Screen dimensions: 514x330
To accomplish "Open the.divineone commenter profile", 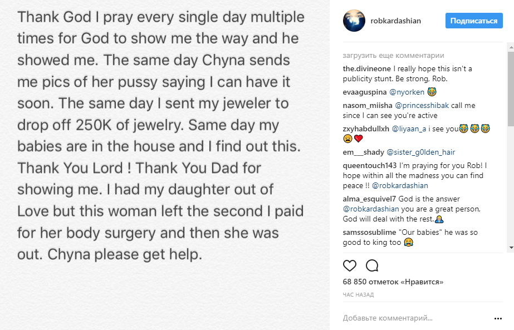I will pyautogui.click(x=363, y=68).
